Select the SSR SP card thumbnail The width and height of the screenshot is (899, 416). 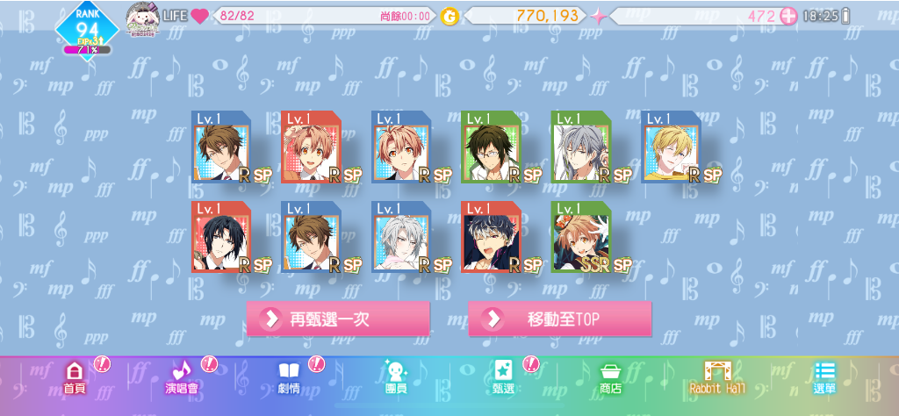581,237
